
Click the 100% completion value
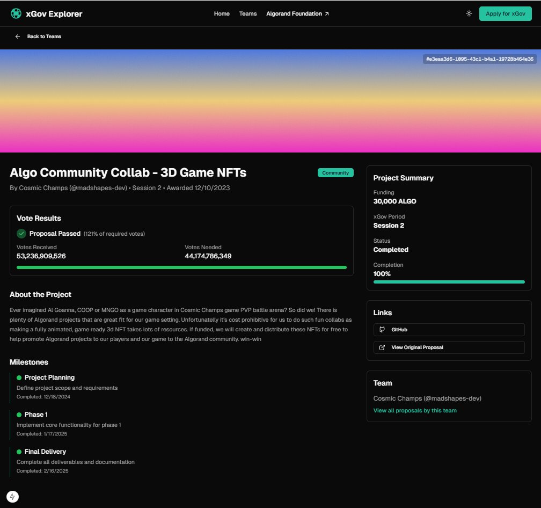(x=382, y=274)
